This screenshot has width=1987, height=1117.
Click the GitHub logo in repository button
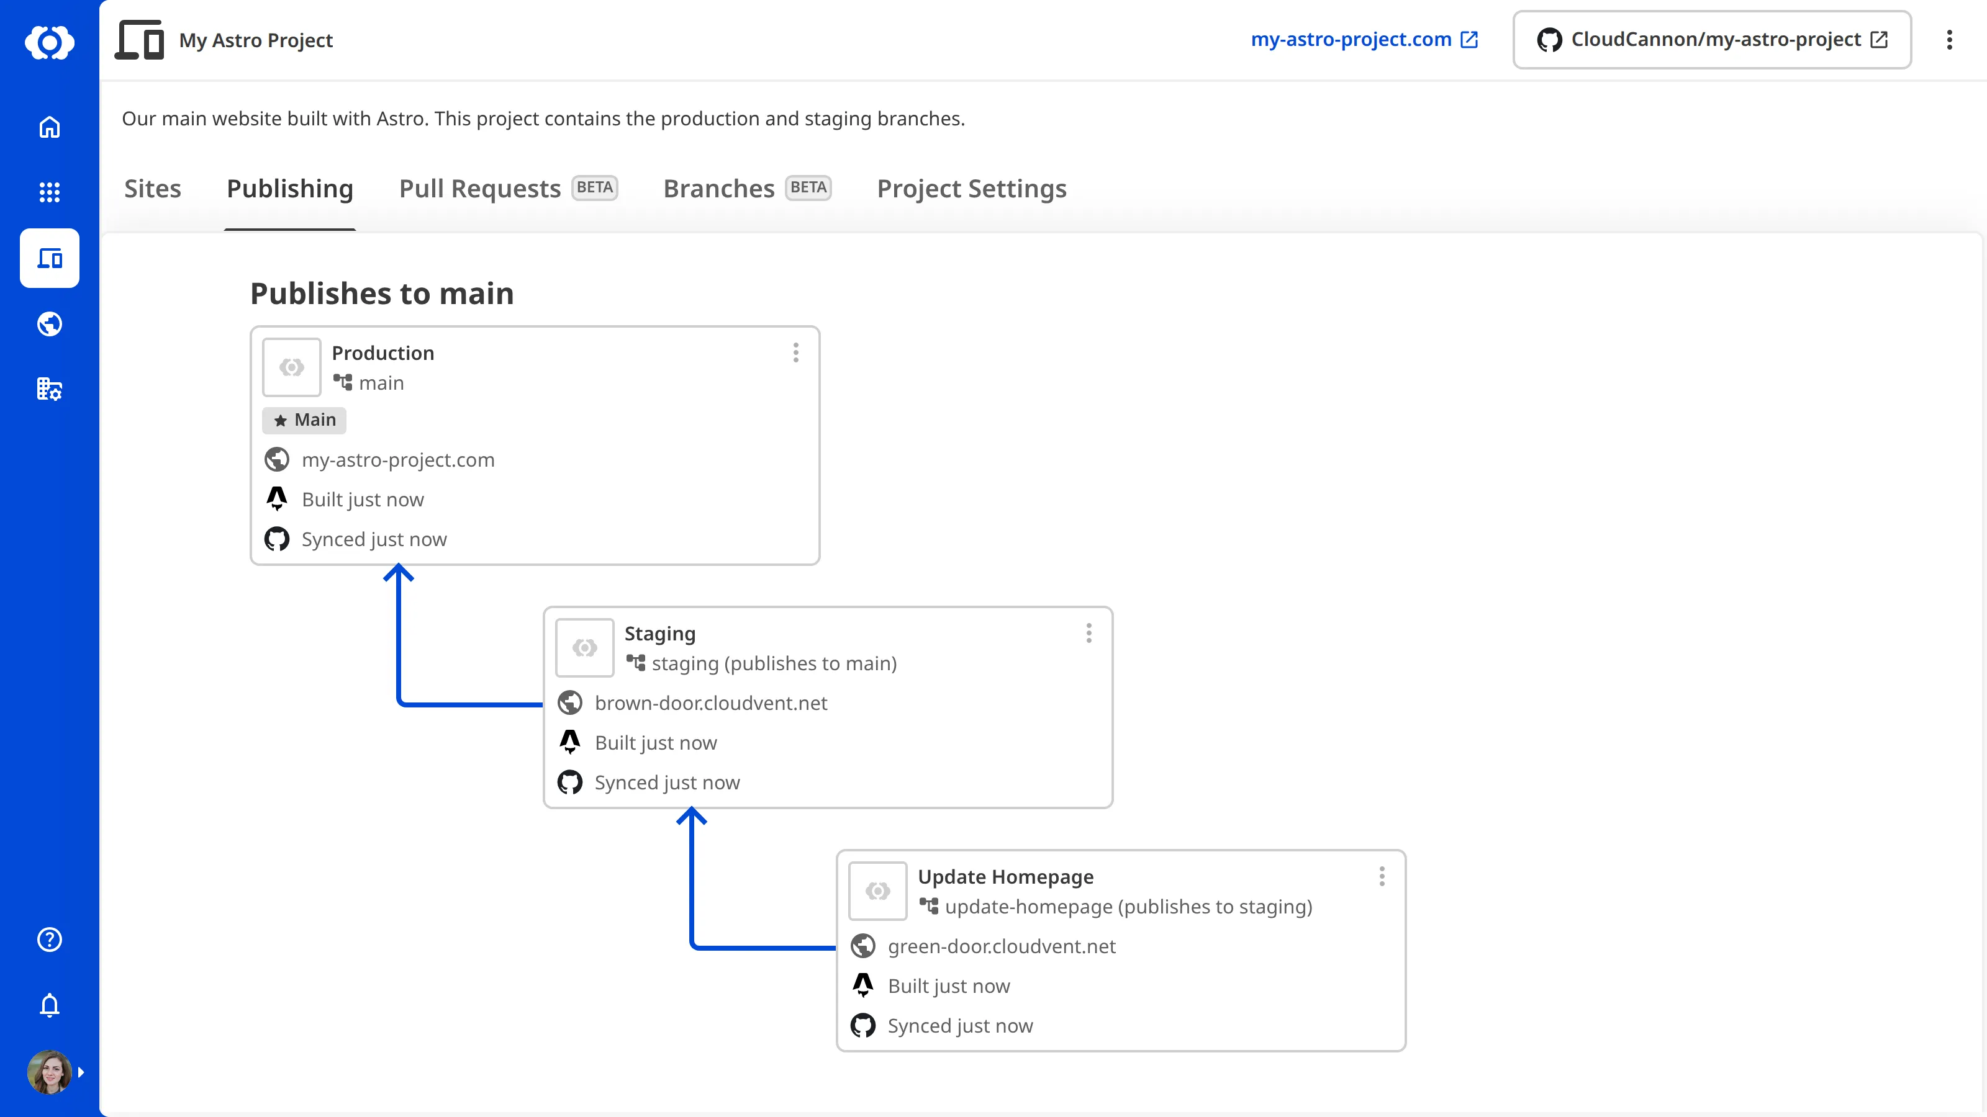(1549, 40)
